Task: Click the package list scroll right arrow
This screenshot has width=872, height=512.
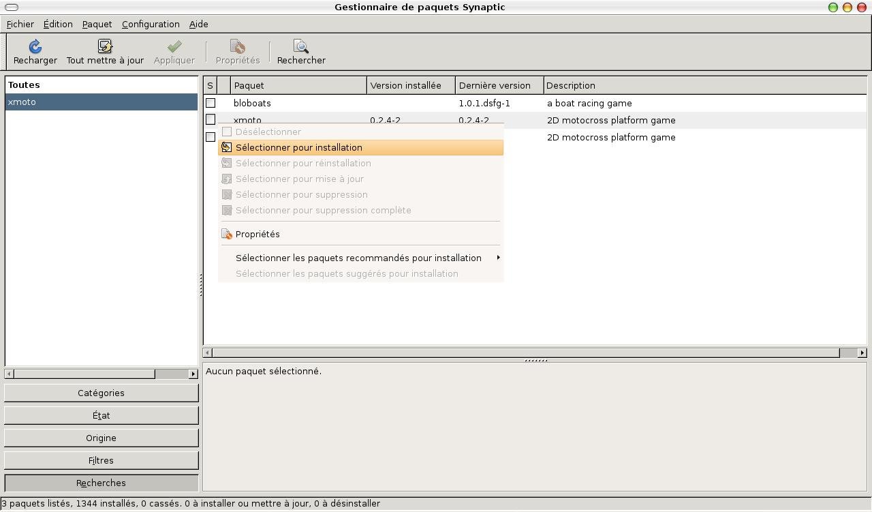Action: 862,352
